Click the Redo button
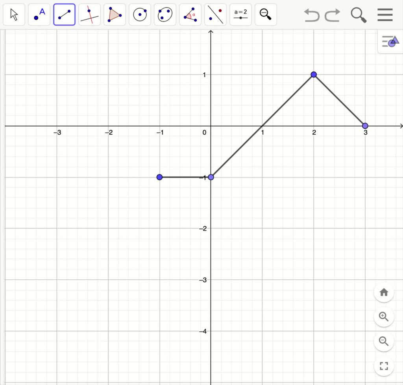403x385 pixels. pyautogui.click(x=332, y=15)
